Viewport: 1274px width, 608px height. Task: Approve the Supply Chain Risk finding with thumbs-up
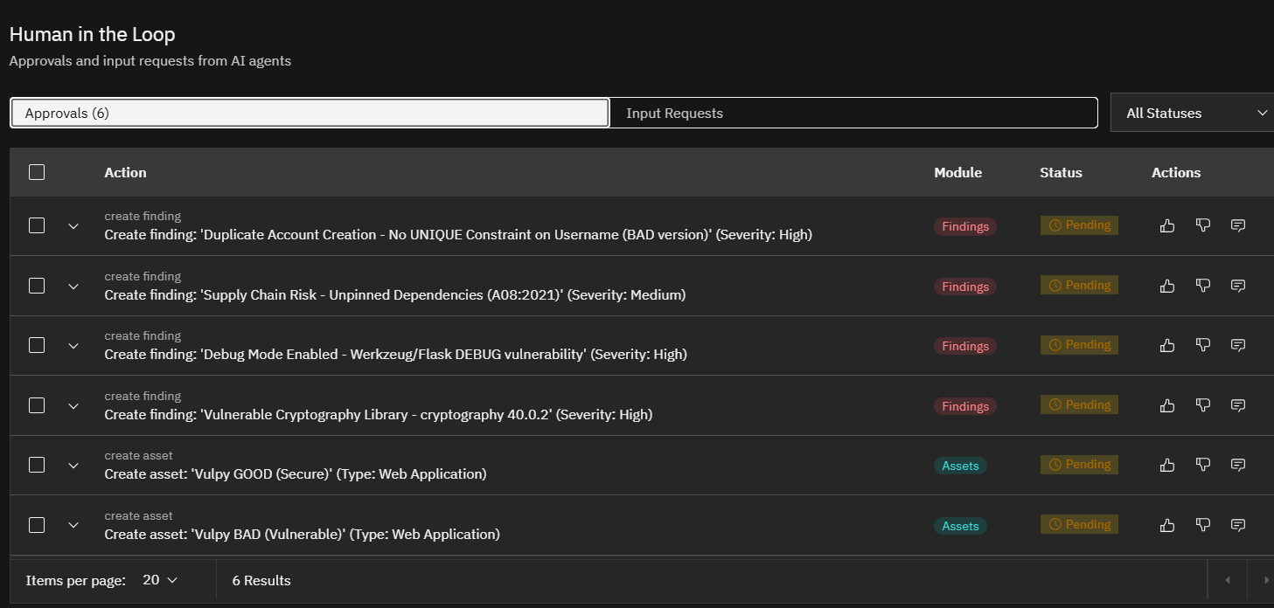point(1166,286)
